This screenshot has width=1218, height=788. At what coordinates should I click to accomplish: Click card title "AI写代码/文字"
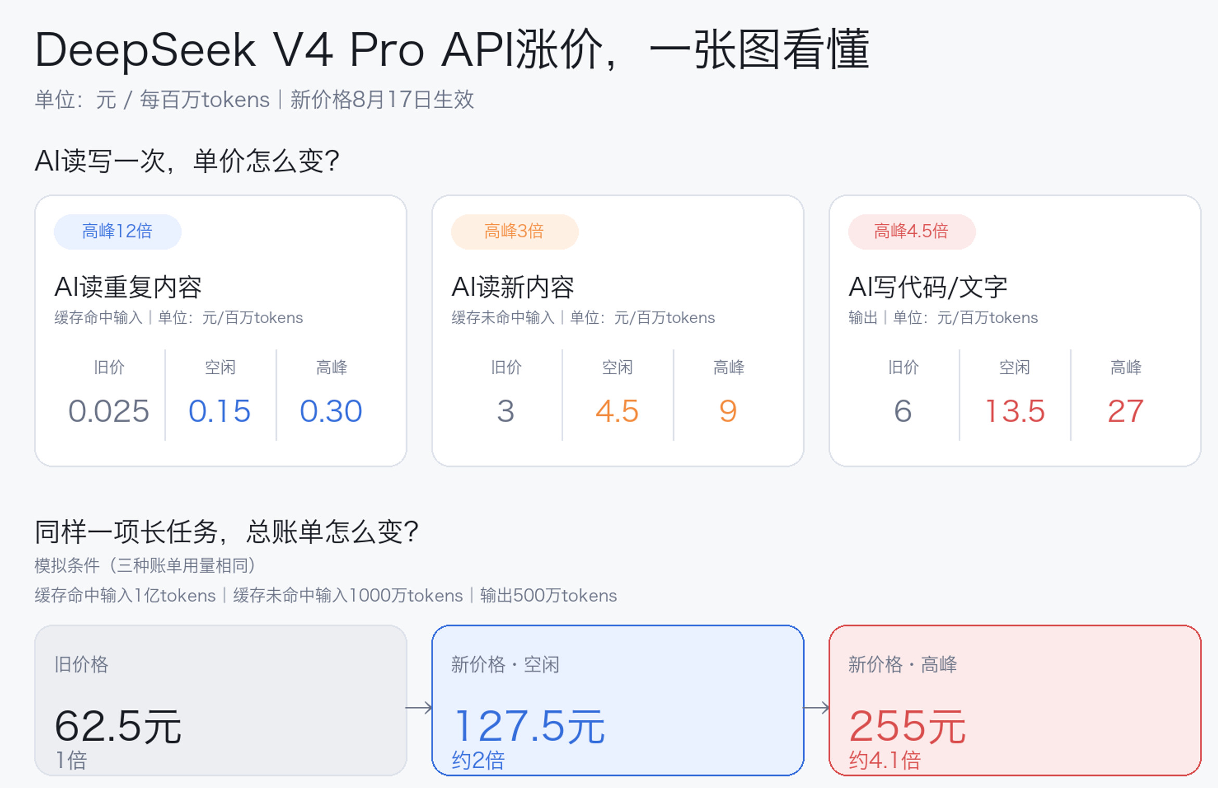click(x=928, y=287)
